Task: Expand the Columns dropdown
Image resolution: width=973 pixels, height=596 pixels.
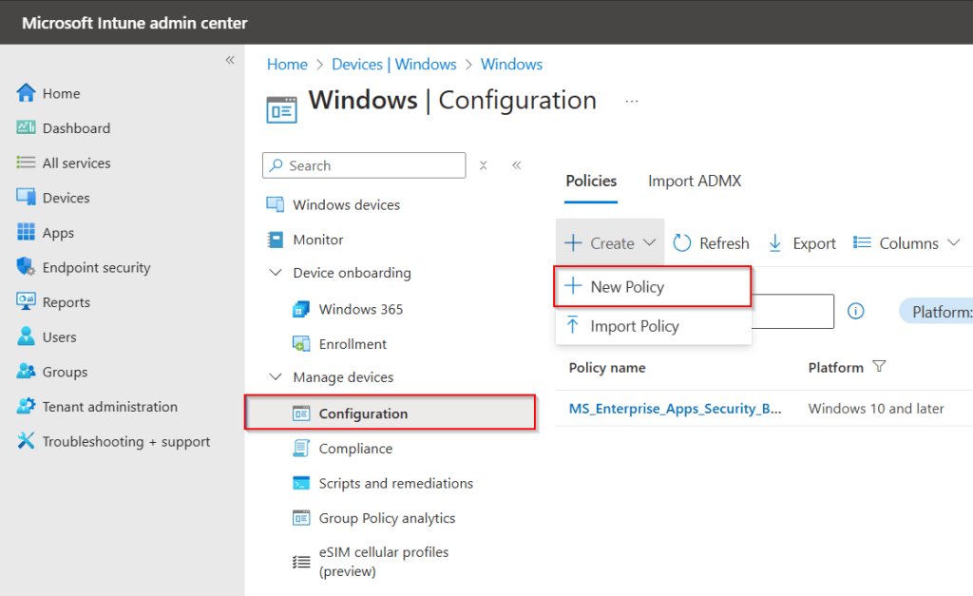Action: pos(907,243)
